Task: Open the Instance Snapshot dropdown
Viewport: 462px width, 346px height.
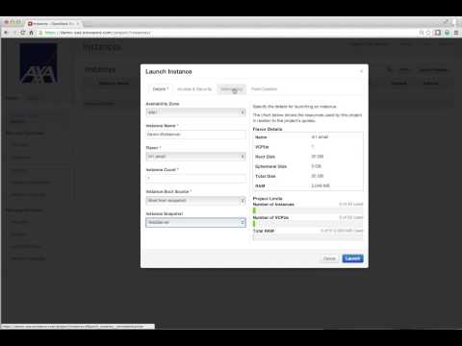Action: (x=195, y=222)
